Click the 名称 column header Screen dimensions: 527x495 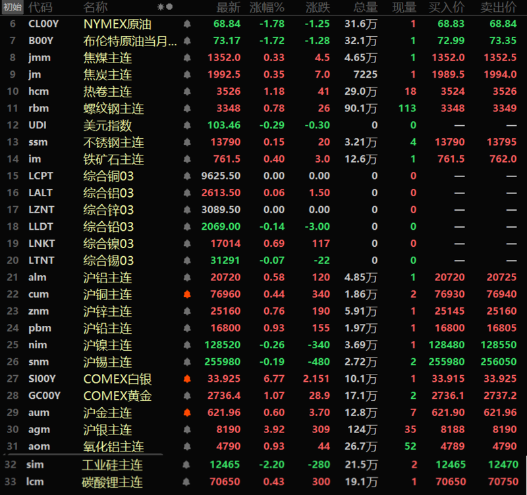(x=96, y=7)
